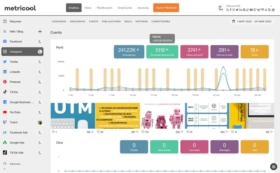This screenshot has height=173, width=280.
Task: Open the hilos de Twitter post thumbnail
Action: (252, 116)
